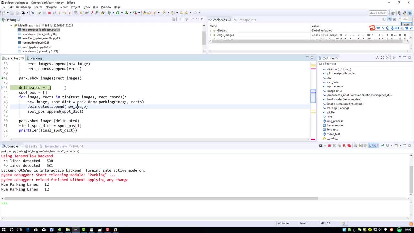Screen dimensions: 414x233
Task: Toggle the breakpoint marker on line 43
Action: tap(2, 88)
